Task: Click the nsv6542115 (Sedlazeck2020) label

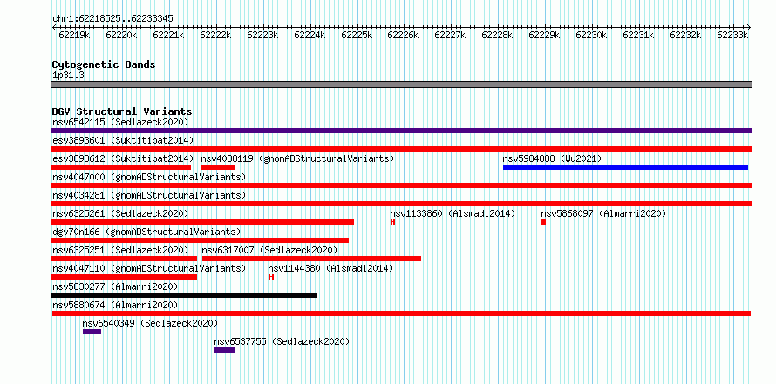Action: tap(120, 122)
